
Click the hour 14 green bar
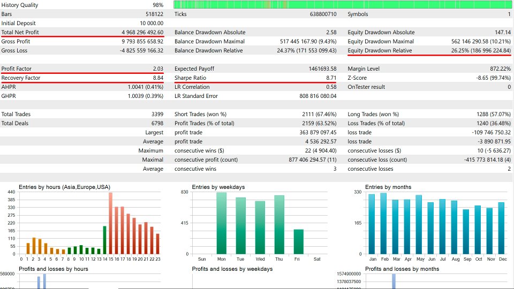[104, 240]
